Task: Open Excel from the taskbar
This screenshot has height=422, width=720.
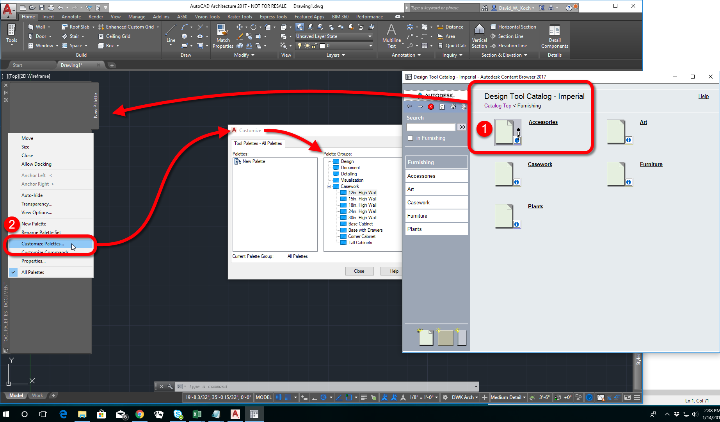Action: 197,414
